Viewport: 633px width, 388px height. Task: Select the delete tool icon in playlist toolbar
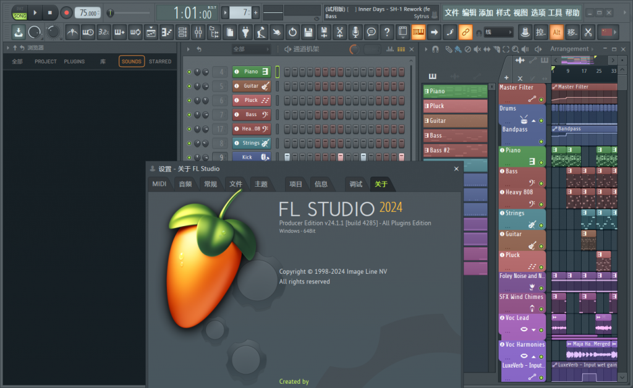(467, 49)
